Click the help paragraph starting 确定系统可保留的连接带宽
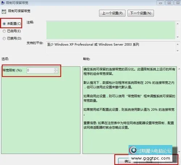This screenshot has height=165, width=181. (x=129, y=71)
